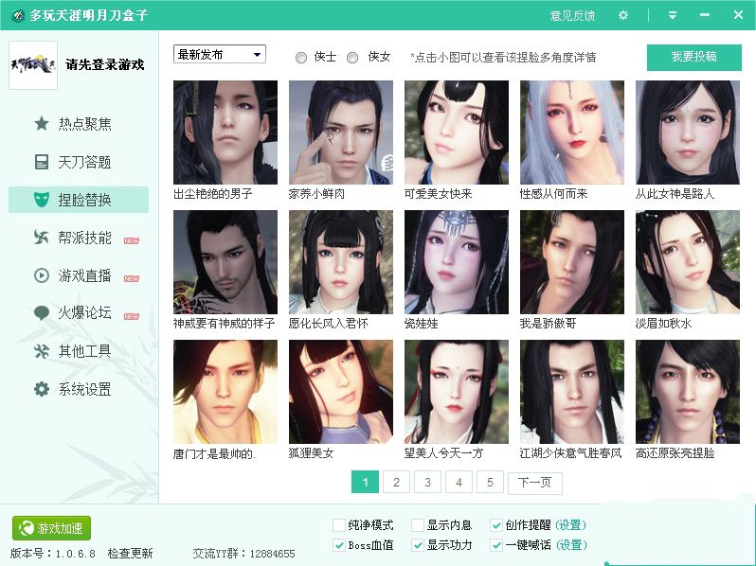The height and width of the screenshot is (566, 756).
Task: Open 其他工具 in the sidebar
Action: (79, 351)
